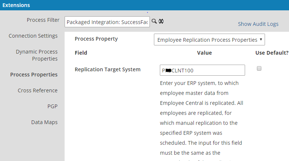The image size is (289, 161).
Task: Click the dropdown arrow of Process Property selector
Action: (x=261, y=39)
